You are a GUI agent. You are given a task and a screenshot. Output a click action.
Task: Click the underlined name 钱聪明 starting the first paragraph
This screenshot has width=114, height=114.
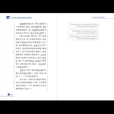23,24
